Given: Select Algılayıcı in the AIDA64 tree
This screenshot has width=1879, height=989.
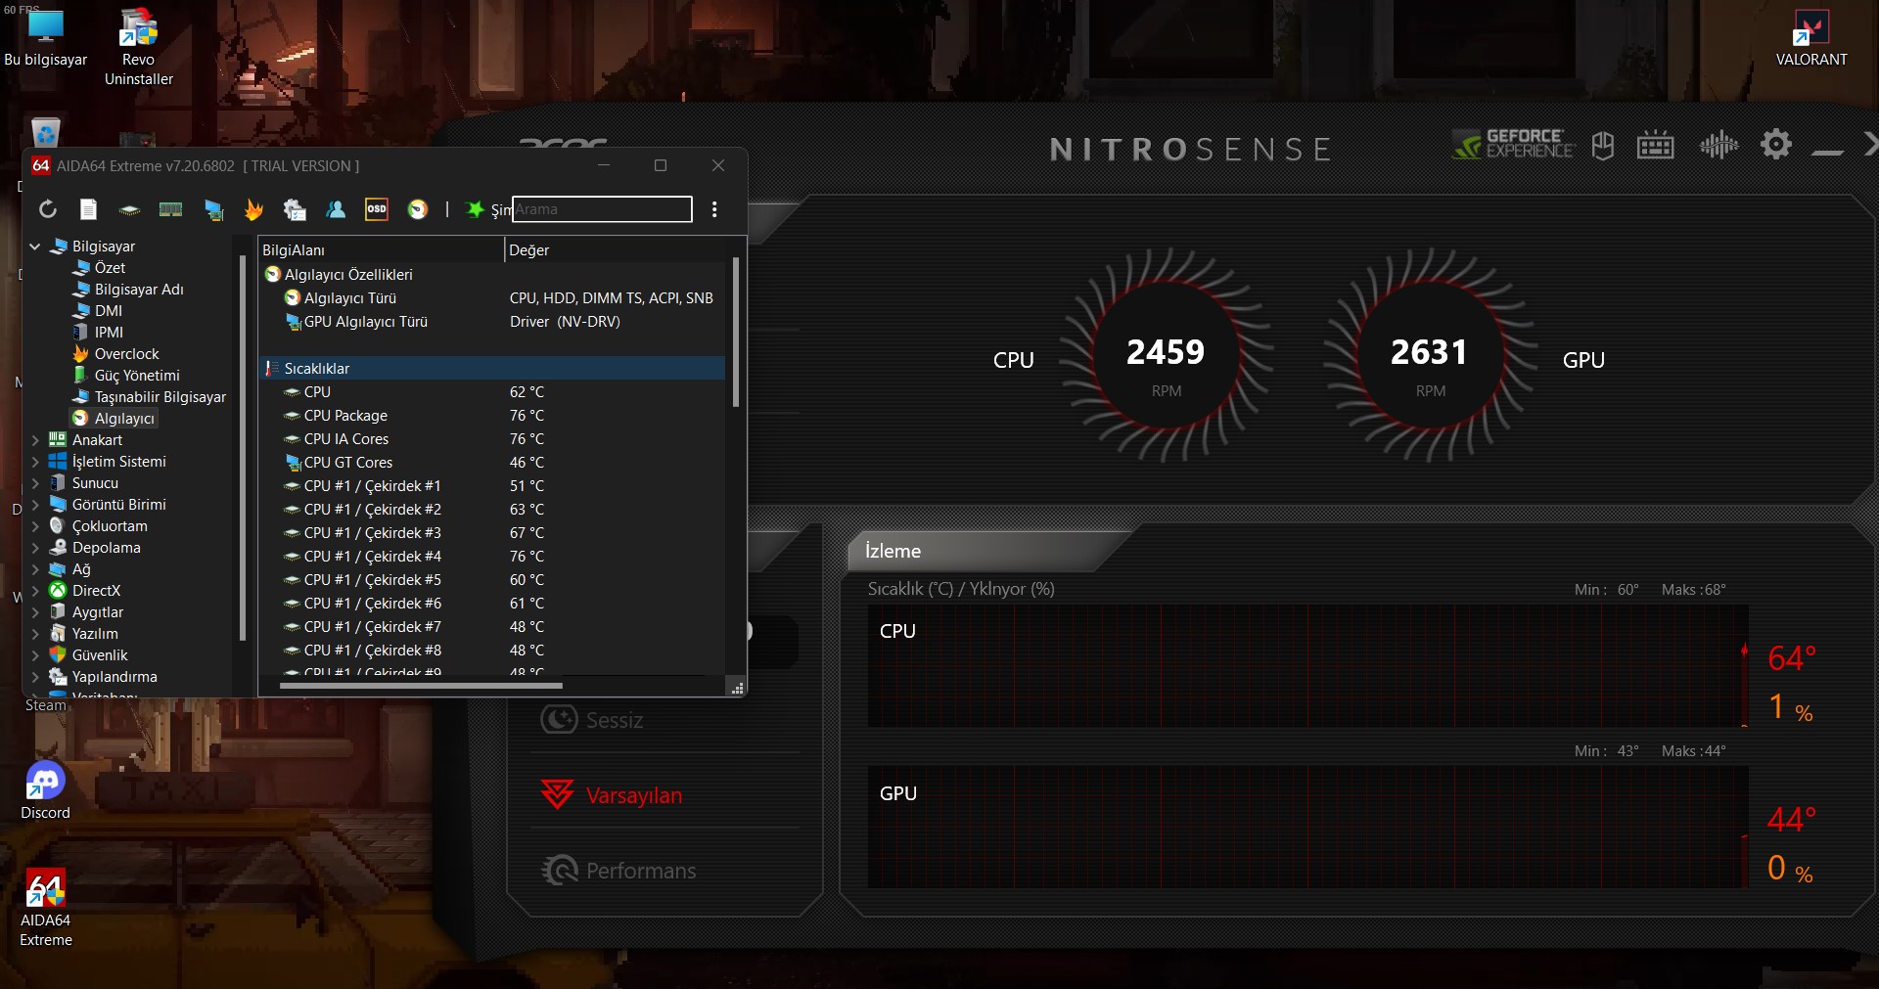Looking at the screenshot, I should click(x=124, y=419).
